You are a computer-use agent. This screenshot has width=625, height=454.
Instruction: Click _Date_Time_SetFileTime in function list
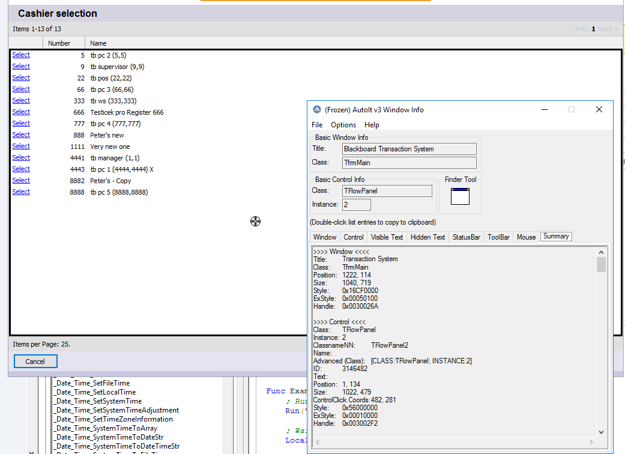click(92, 383)
